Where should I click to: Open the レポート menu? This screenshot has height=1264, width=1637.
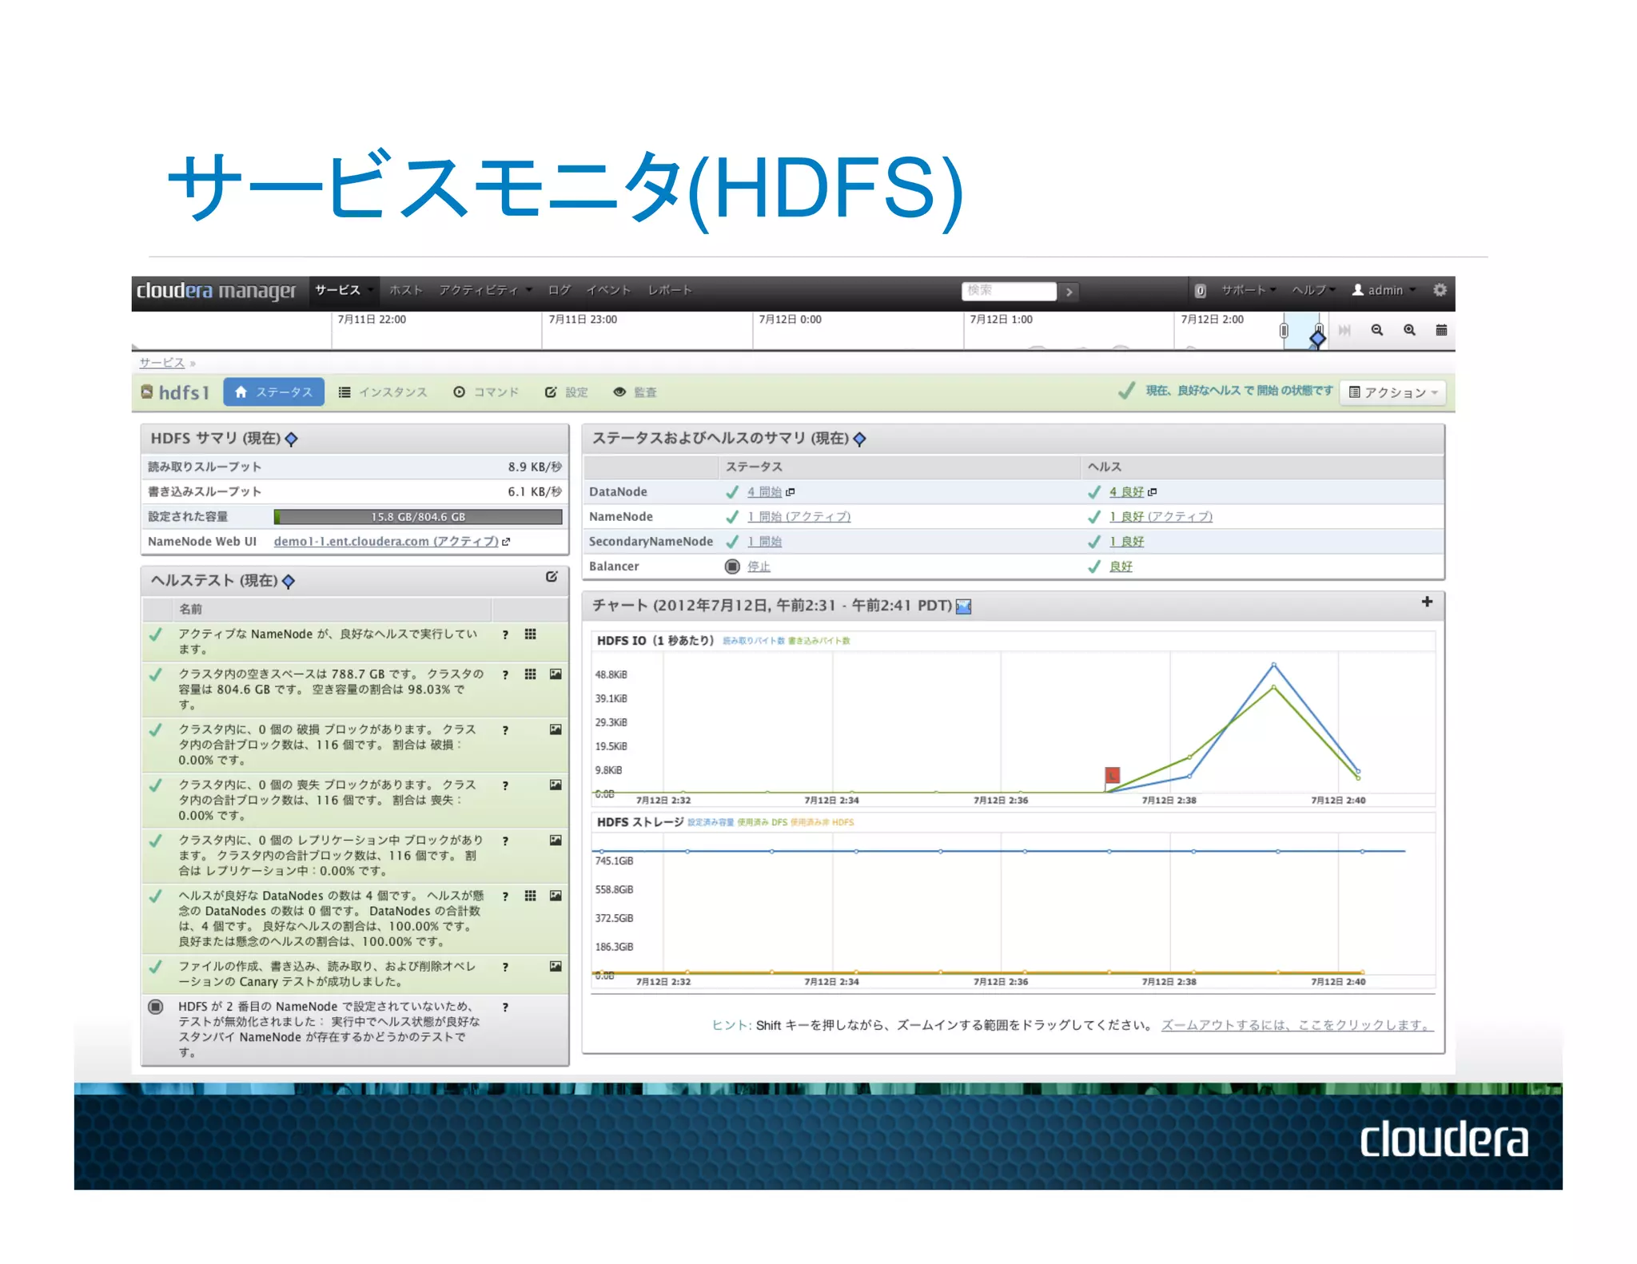tap(670, 290)
